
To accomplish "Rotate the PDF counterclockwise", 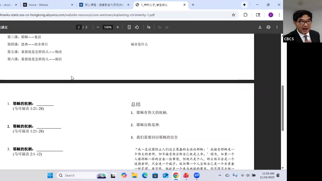I will pyautogui.click(x=137, y=27).
